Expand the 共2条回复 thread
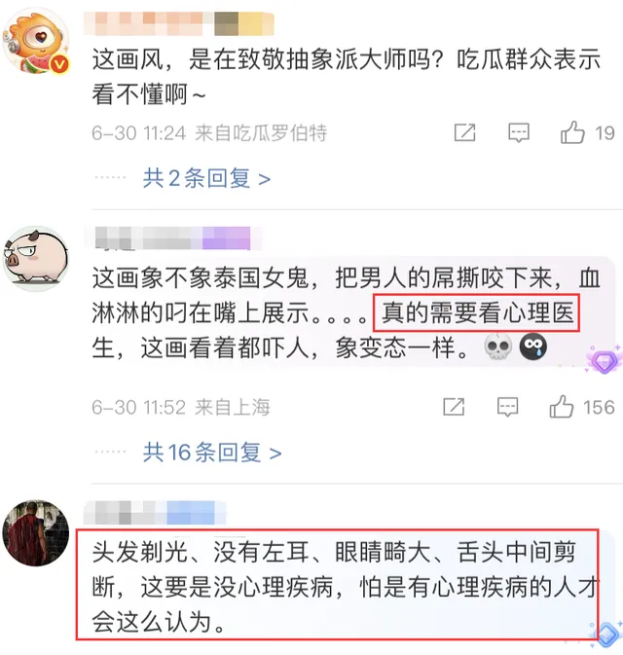This screenshot has height=655, width=623. tap(206, 178)
